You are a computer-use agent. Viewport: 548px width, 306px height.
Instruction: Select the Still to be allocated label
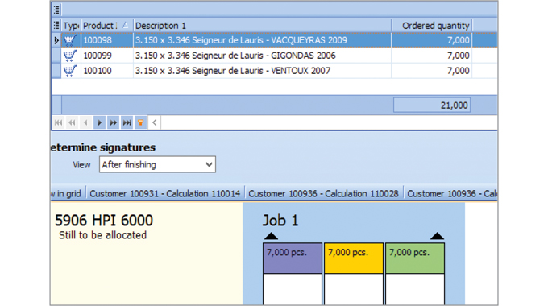103,235
